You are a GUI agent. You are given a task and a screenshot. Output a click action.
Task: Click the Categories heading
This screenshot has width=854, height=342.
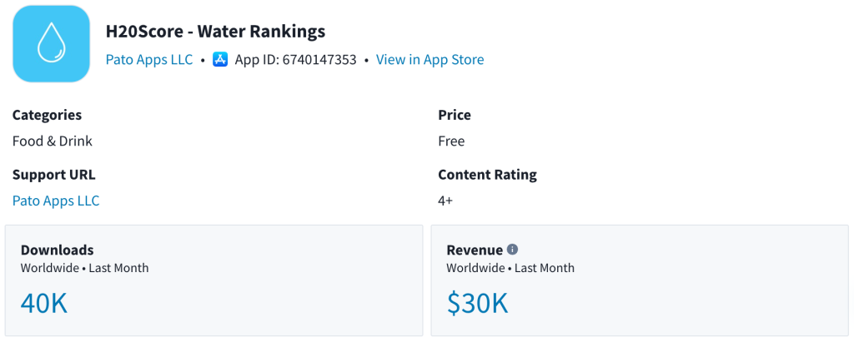[x=47, y=115]
